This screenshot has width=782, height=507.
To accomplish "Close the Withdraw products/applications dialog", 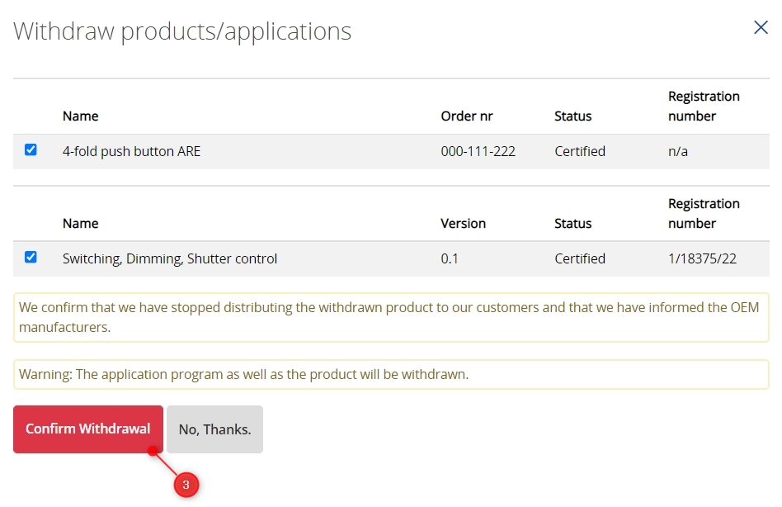I will (x=760, y=26).
